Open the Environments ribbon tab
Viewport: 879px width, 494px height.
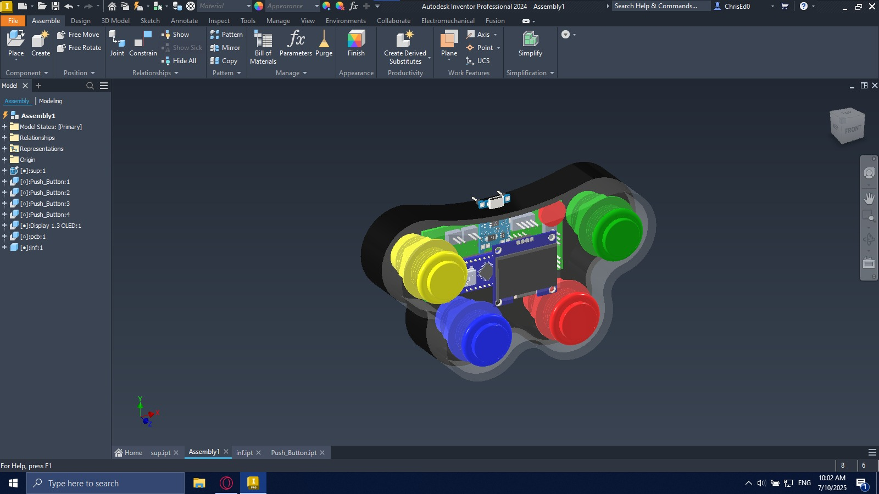(346, 21)
